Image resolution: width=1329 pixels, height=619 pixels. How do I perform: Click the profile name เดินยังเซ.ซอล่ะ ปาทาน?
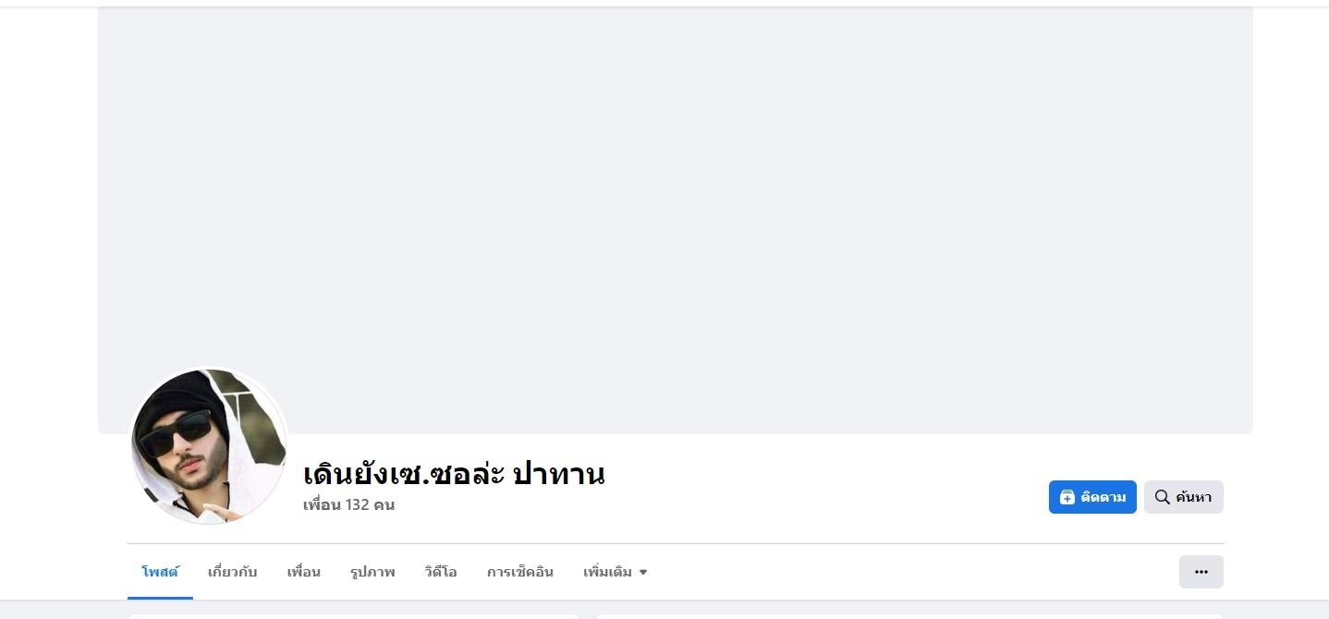tap(454, 474)
